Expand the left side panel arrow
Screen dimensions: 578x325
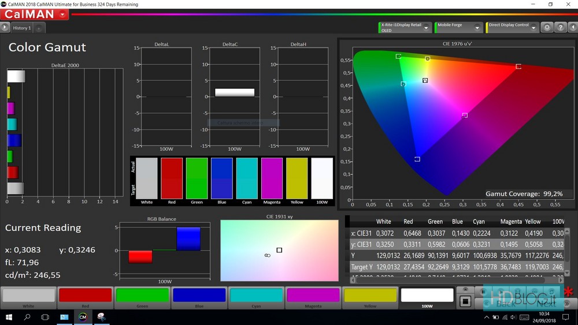(x=5, y=27)
